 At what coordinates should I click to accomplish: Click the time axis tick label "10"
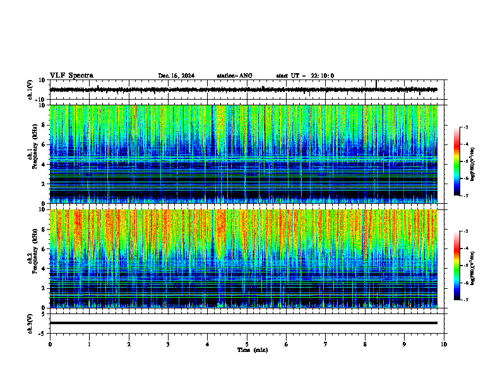pyautogui.click(x=444, y=344)
